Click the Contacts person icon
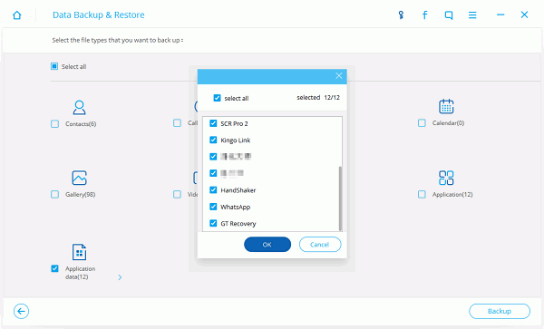Viewport: 544px width, 329px height. coord(79,108)
